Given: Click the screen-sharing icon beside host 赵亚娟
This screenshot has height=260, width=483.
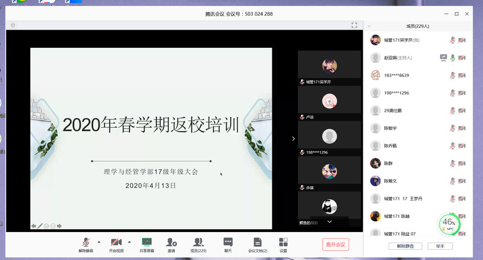Looking at the screenshot, I should (443, 58).
